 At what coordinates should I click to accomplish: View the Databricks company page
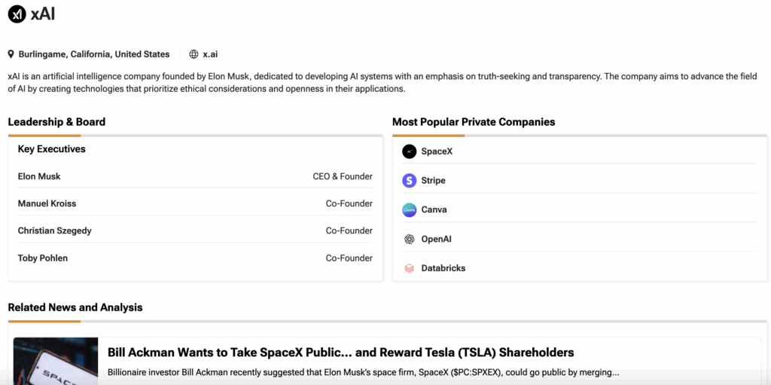(x=443, y=268)
